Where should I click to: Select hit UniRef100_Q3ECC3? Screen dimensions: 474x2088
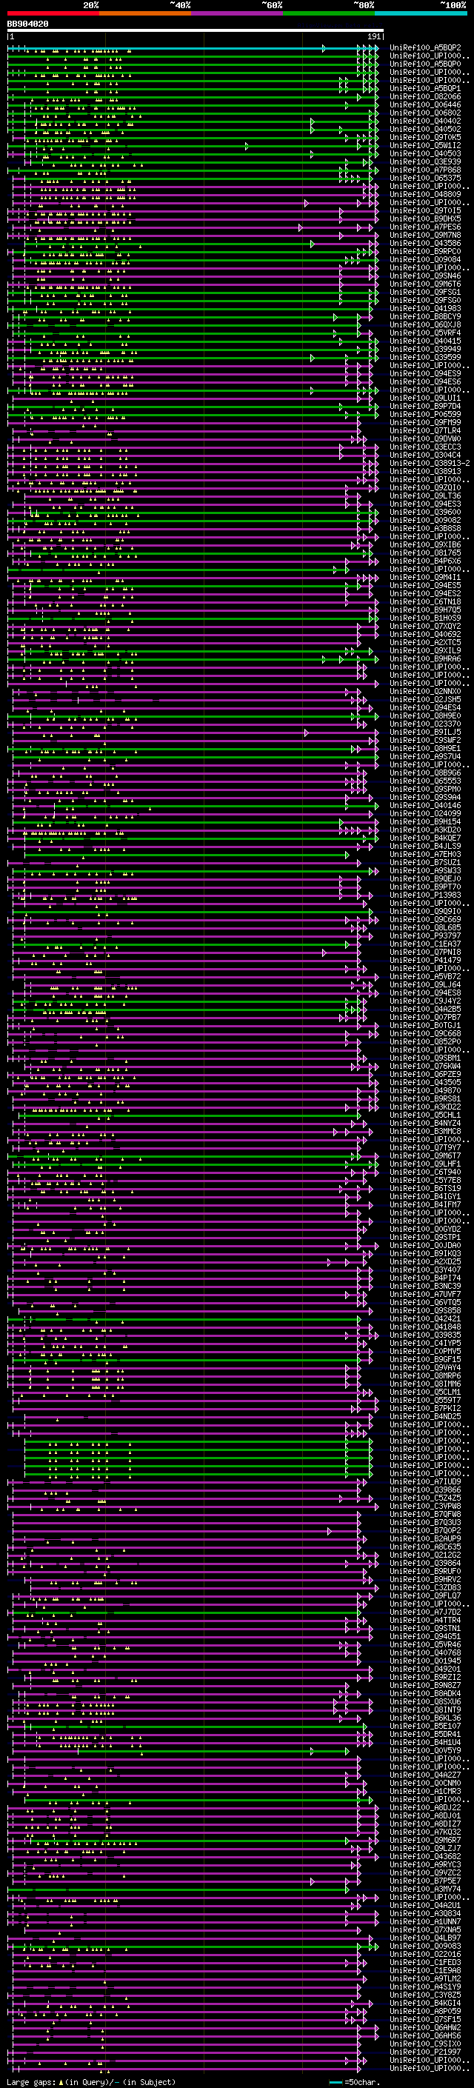pos(424,447)
